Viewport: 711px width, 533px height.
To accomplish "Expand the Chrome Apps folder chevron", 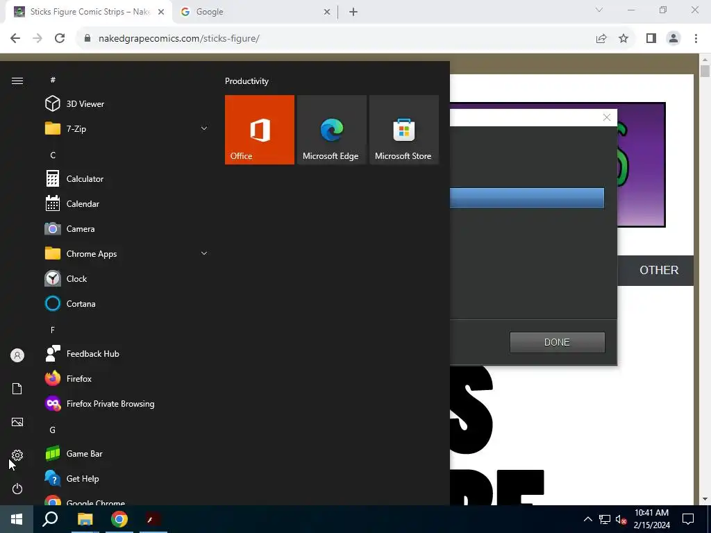I will [204, 253].
